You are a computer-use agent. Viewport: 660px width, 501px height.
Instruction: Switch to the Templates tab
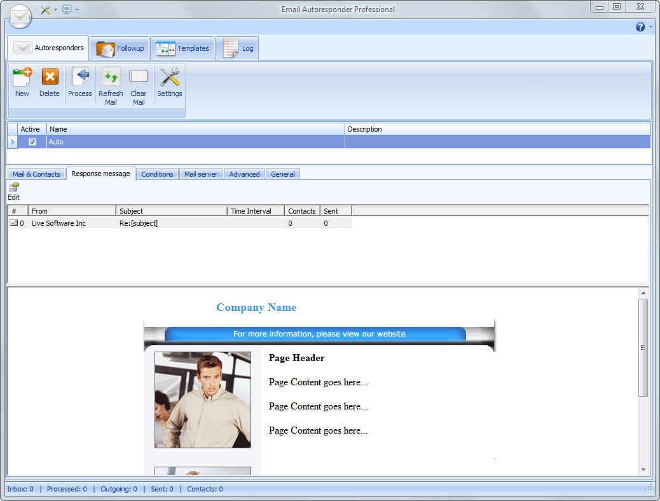click(182, 48)
